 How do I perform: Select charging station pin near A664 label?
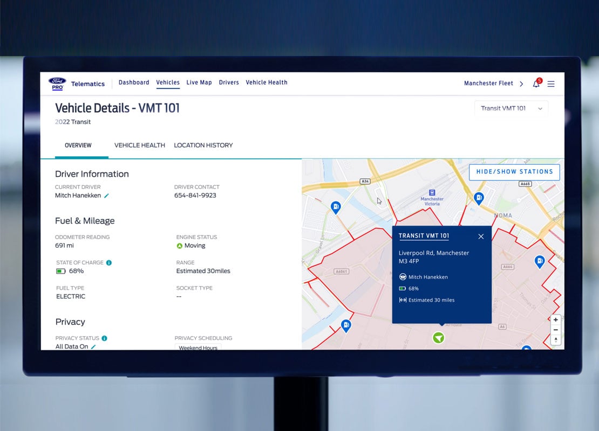coord(540,262)
